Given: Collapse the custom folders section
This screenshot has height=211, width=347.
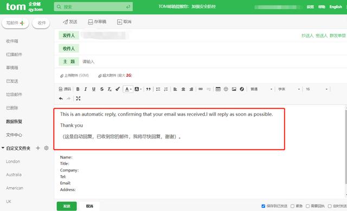Looking at the screenshot, I should (3, 148).
